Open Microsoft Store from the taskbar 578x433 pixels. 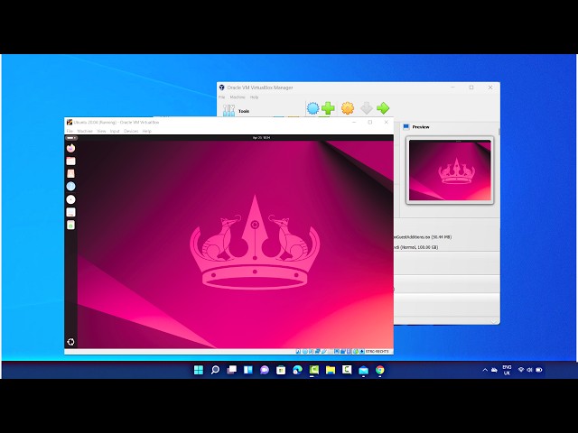pos(281,370)
